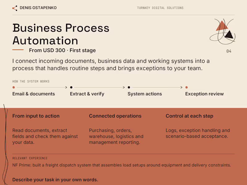Click the orange dot above Exception review
The height and width of the screenshot is (185, 247).
pyautogui.click(x=186, y=87)
